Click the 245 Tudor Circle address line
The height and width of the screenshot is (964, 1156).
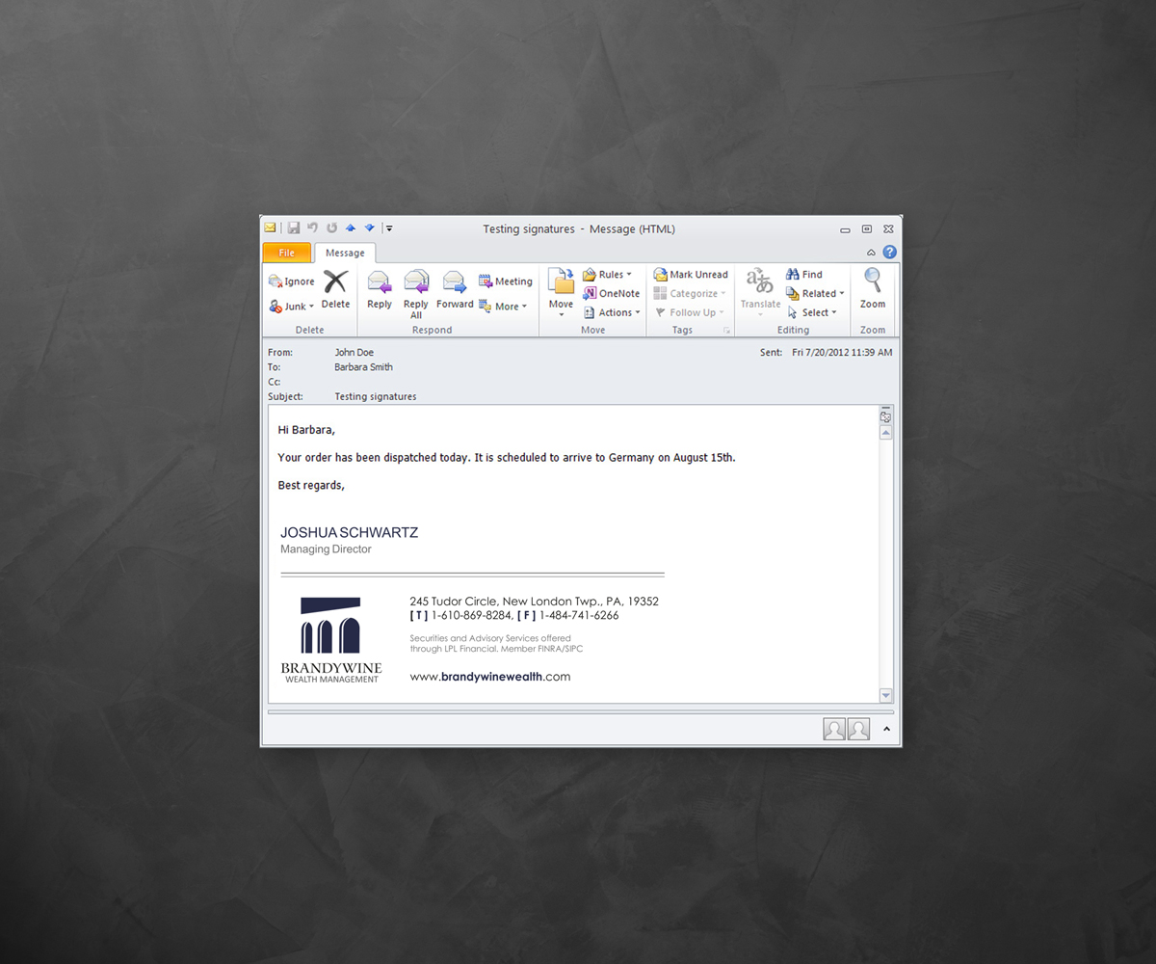point(535,602)
